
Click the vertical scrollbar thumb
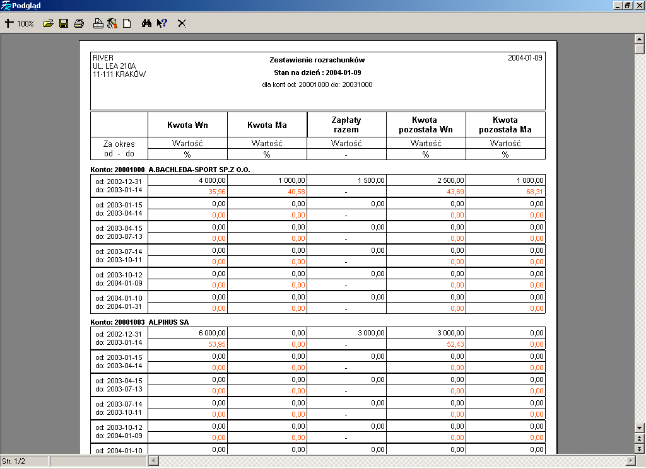pyautogui.click(x=639, y=49)
